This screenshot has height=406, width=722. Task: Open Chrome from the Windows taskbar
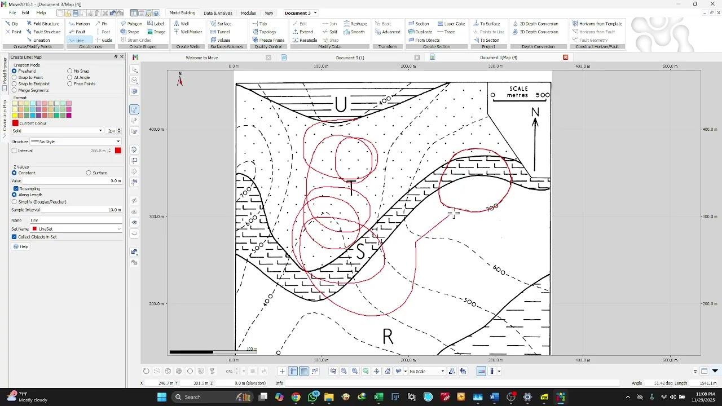click(296, 397)
